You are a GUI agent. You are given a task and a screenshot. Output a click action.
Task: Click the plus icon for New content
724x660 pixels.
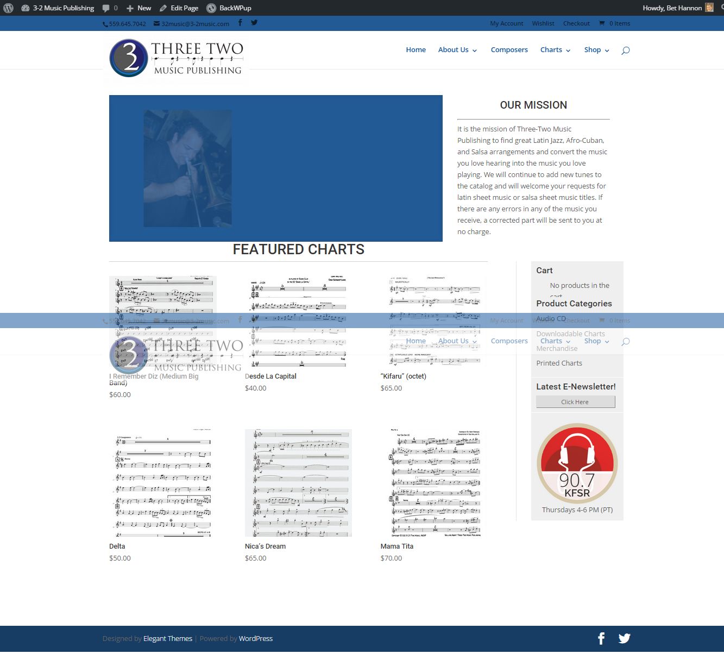tap(130, 8)
